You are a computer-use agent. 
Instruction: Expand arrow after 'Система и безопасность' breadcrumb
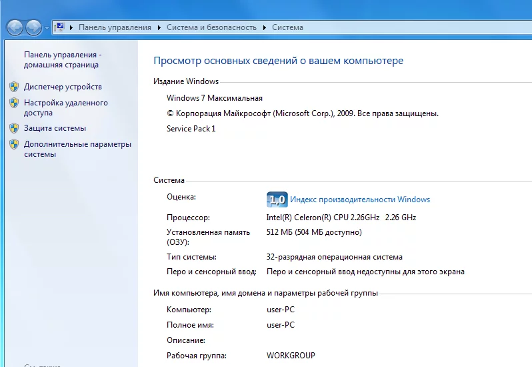click(x=264, y=27)
